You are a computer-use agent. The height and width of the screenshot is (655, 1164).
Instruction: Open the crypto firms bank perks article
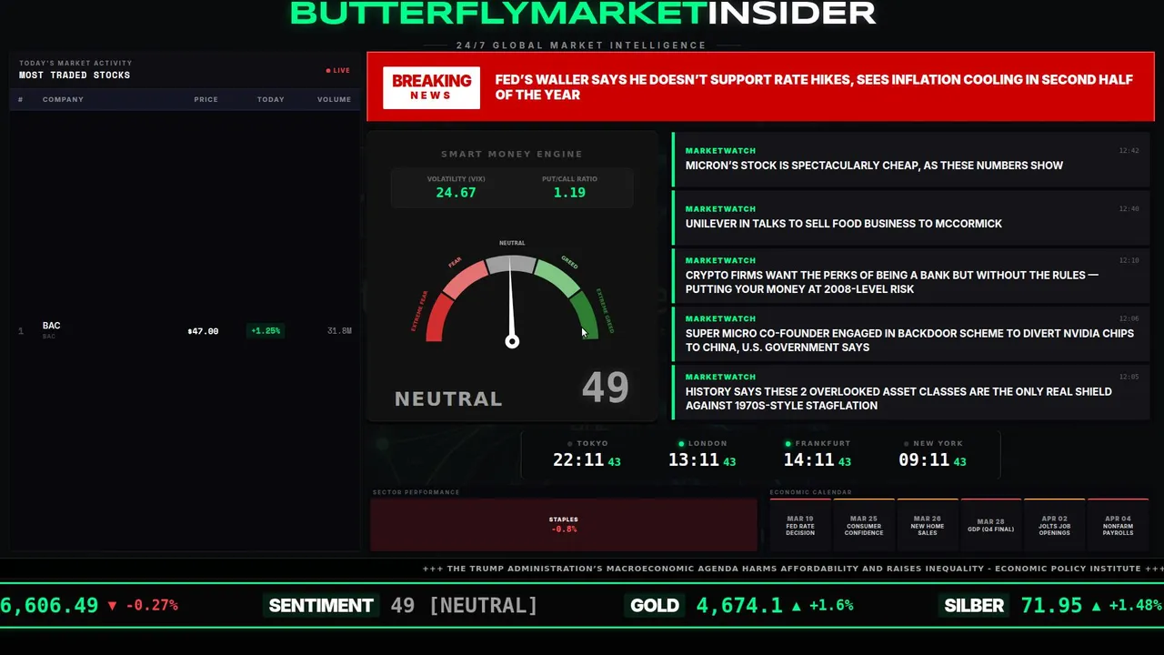[x=892, y=282]
